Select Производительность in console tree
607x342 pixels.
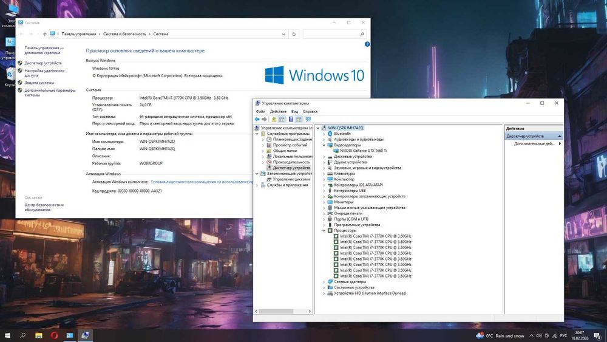[x=291, y=162]
